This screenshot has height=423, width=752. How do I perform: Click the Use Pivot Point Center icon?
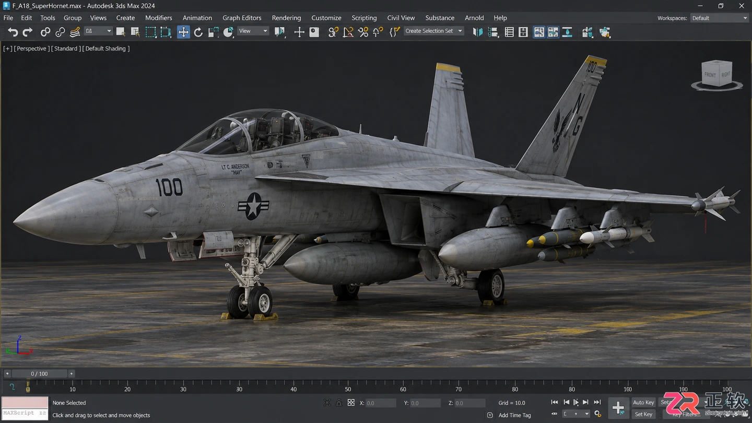point(280,32)
